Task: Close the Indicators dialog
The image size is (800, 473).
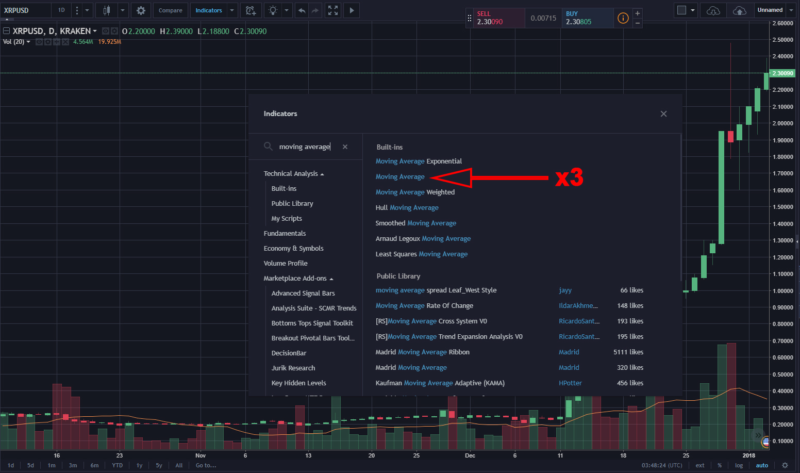Action: [663, 113]
